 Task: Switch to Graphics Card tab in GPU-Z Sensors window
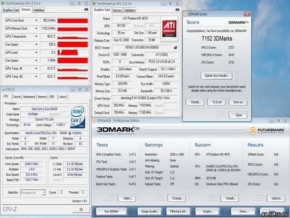pyautogui.click(x=11, y=10)
